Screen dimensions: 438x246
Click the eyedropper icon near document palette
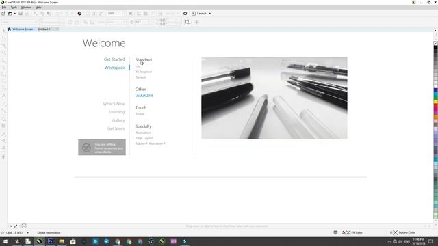pyautogui.click(x=16, y=226)
